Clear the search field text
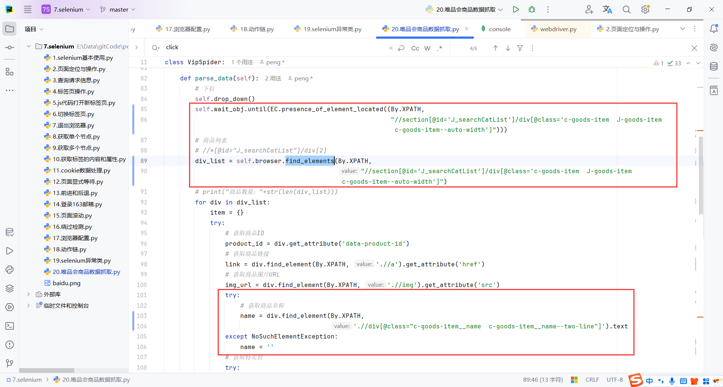Screen dimensions: 723x387 (390, 48)
